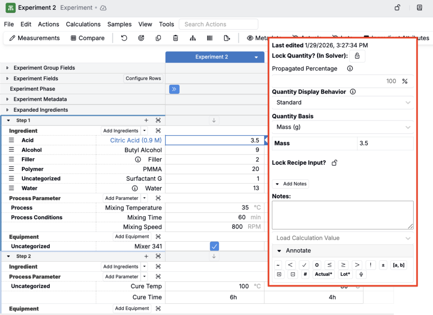Uncheck the Mixer 341 equipment checkbox
433x315 pixels.
tap(214, 246)
